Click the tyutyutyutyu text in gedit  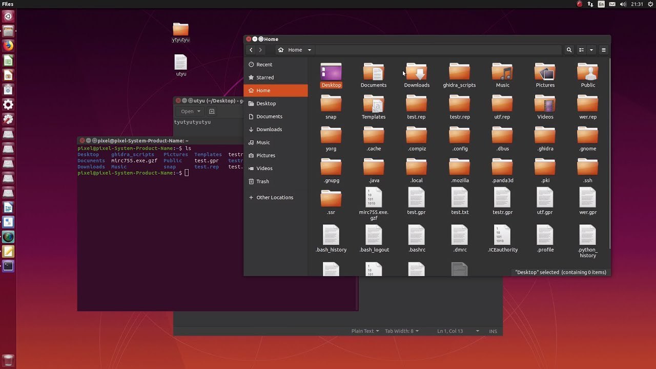coord(192,122)
